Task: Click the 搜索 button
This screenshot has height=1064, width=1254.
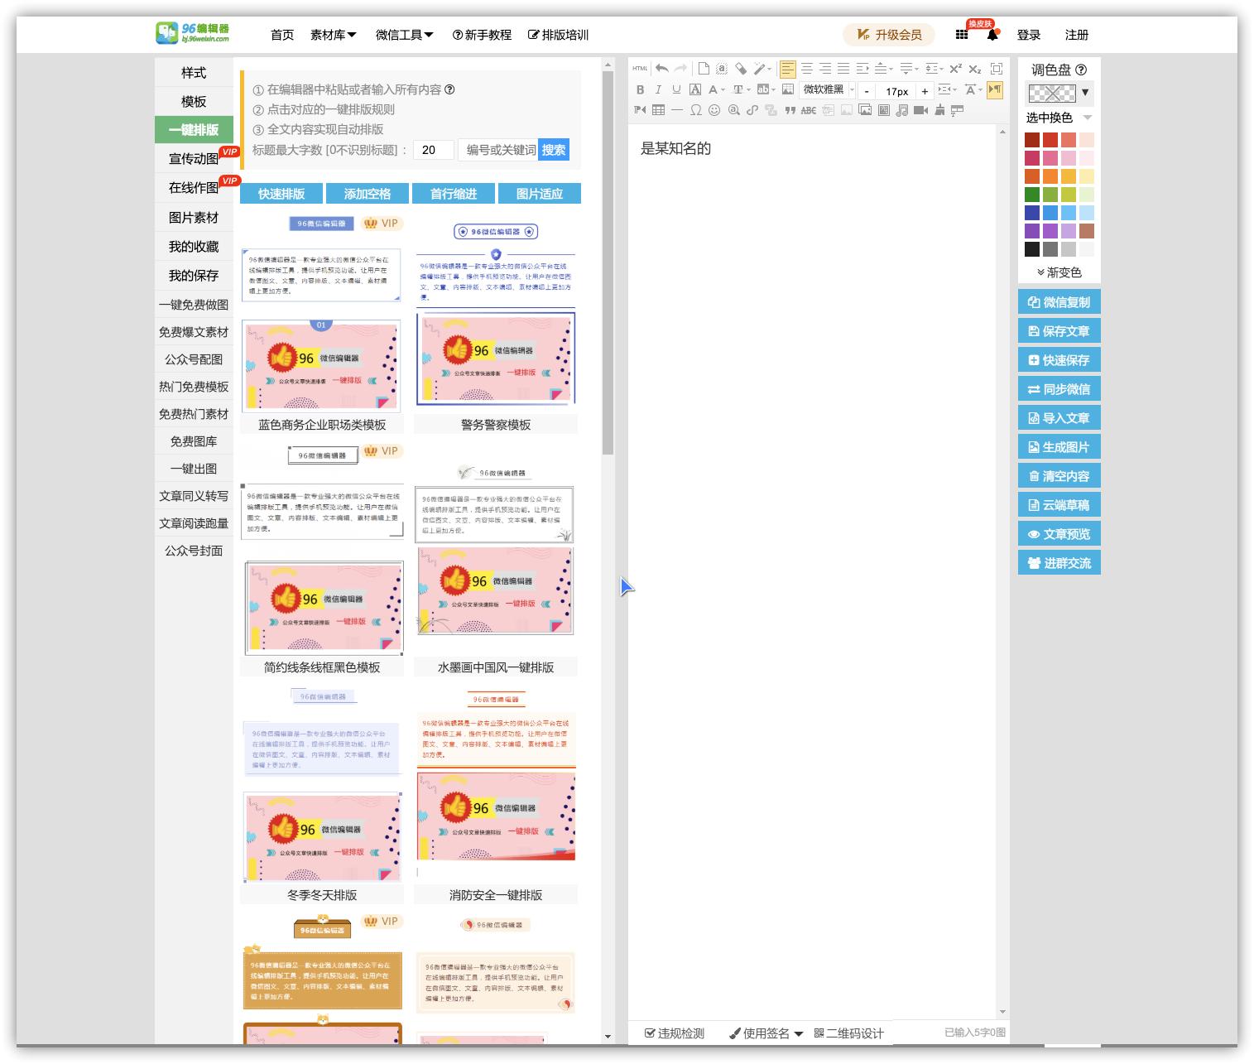Action: click(554, 150)
